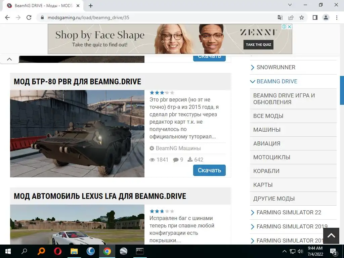The image size is (344, 258).
Task: Open МОД АВТОМОБИЛЬ LEXUS LFA title link
Action: point(100,196)
